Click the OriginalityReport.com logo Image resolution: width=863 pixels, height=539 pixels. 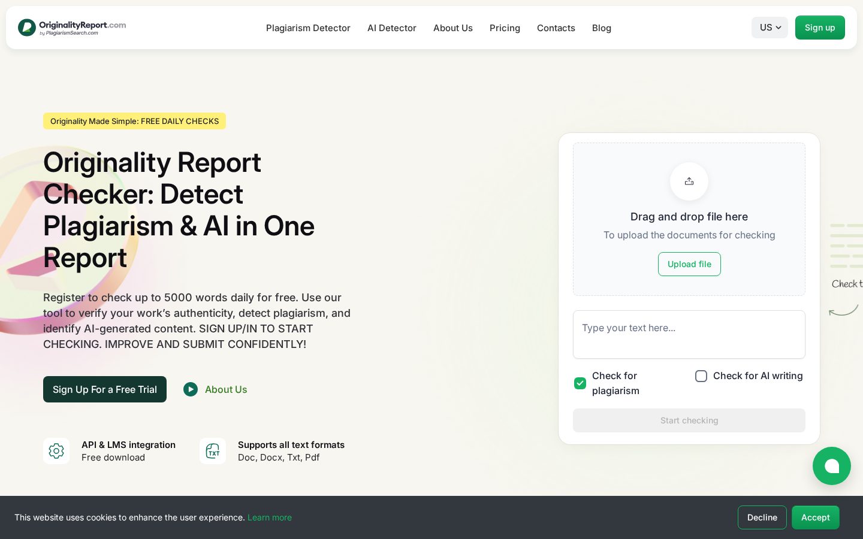point(72,28)
